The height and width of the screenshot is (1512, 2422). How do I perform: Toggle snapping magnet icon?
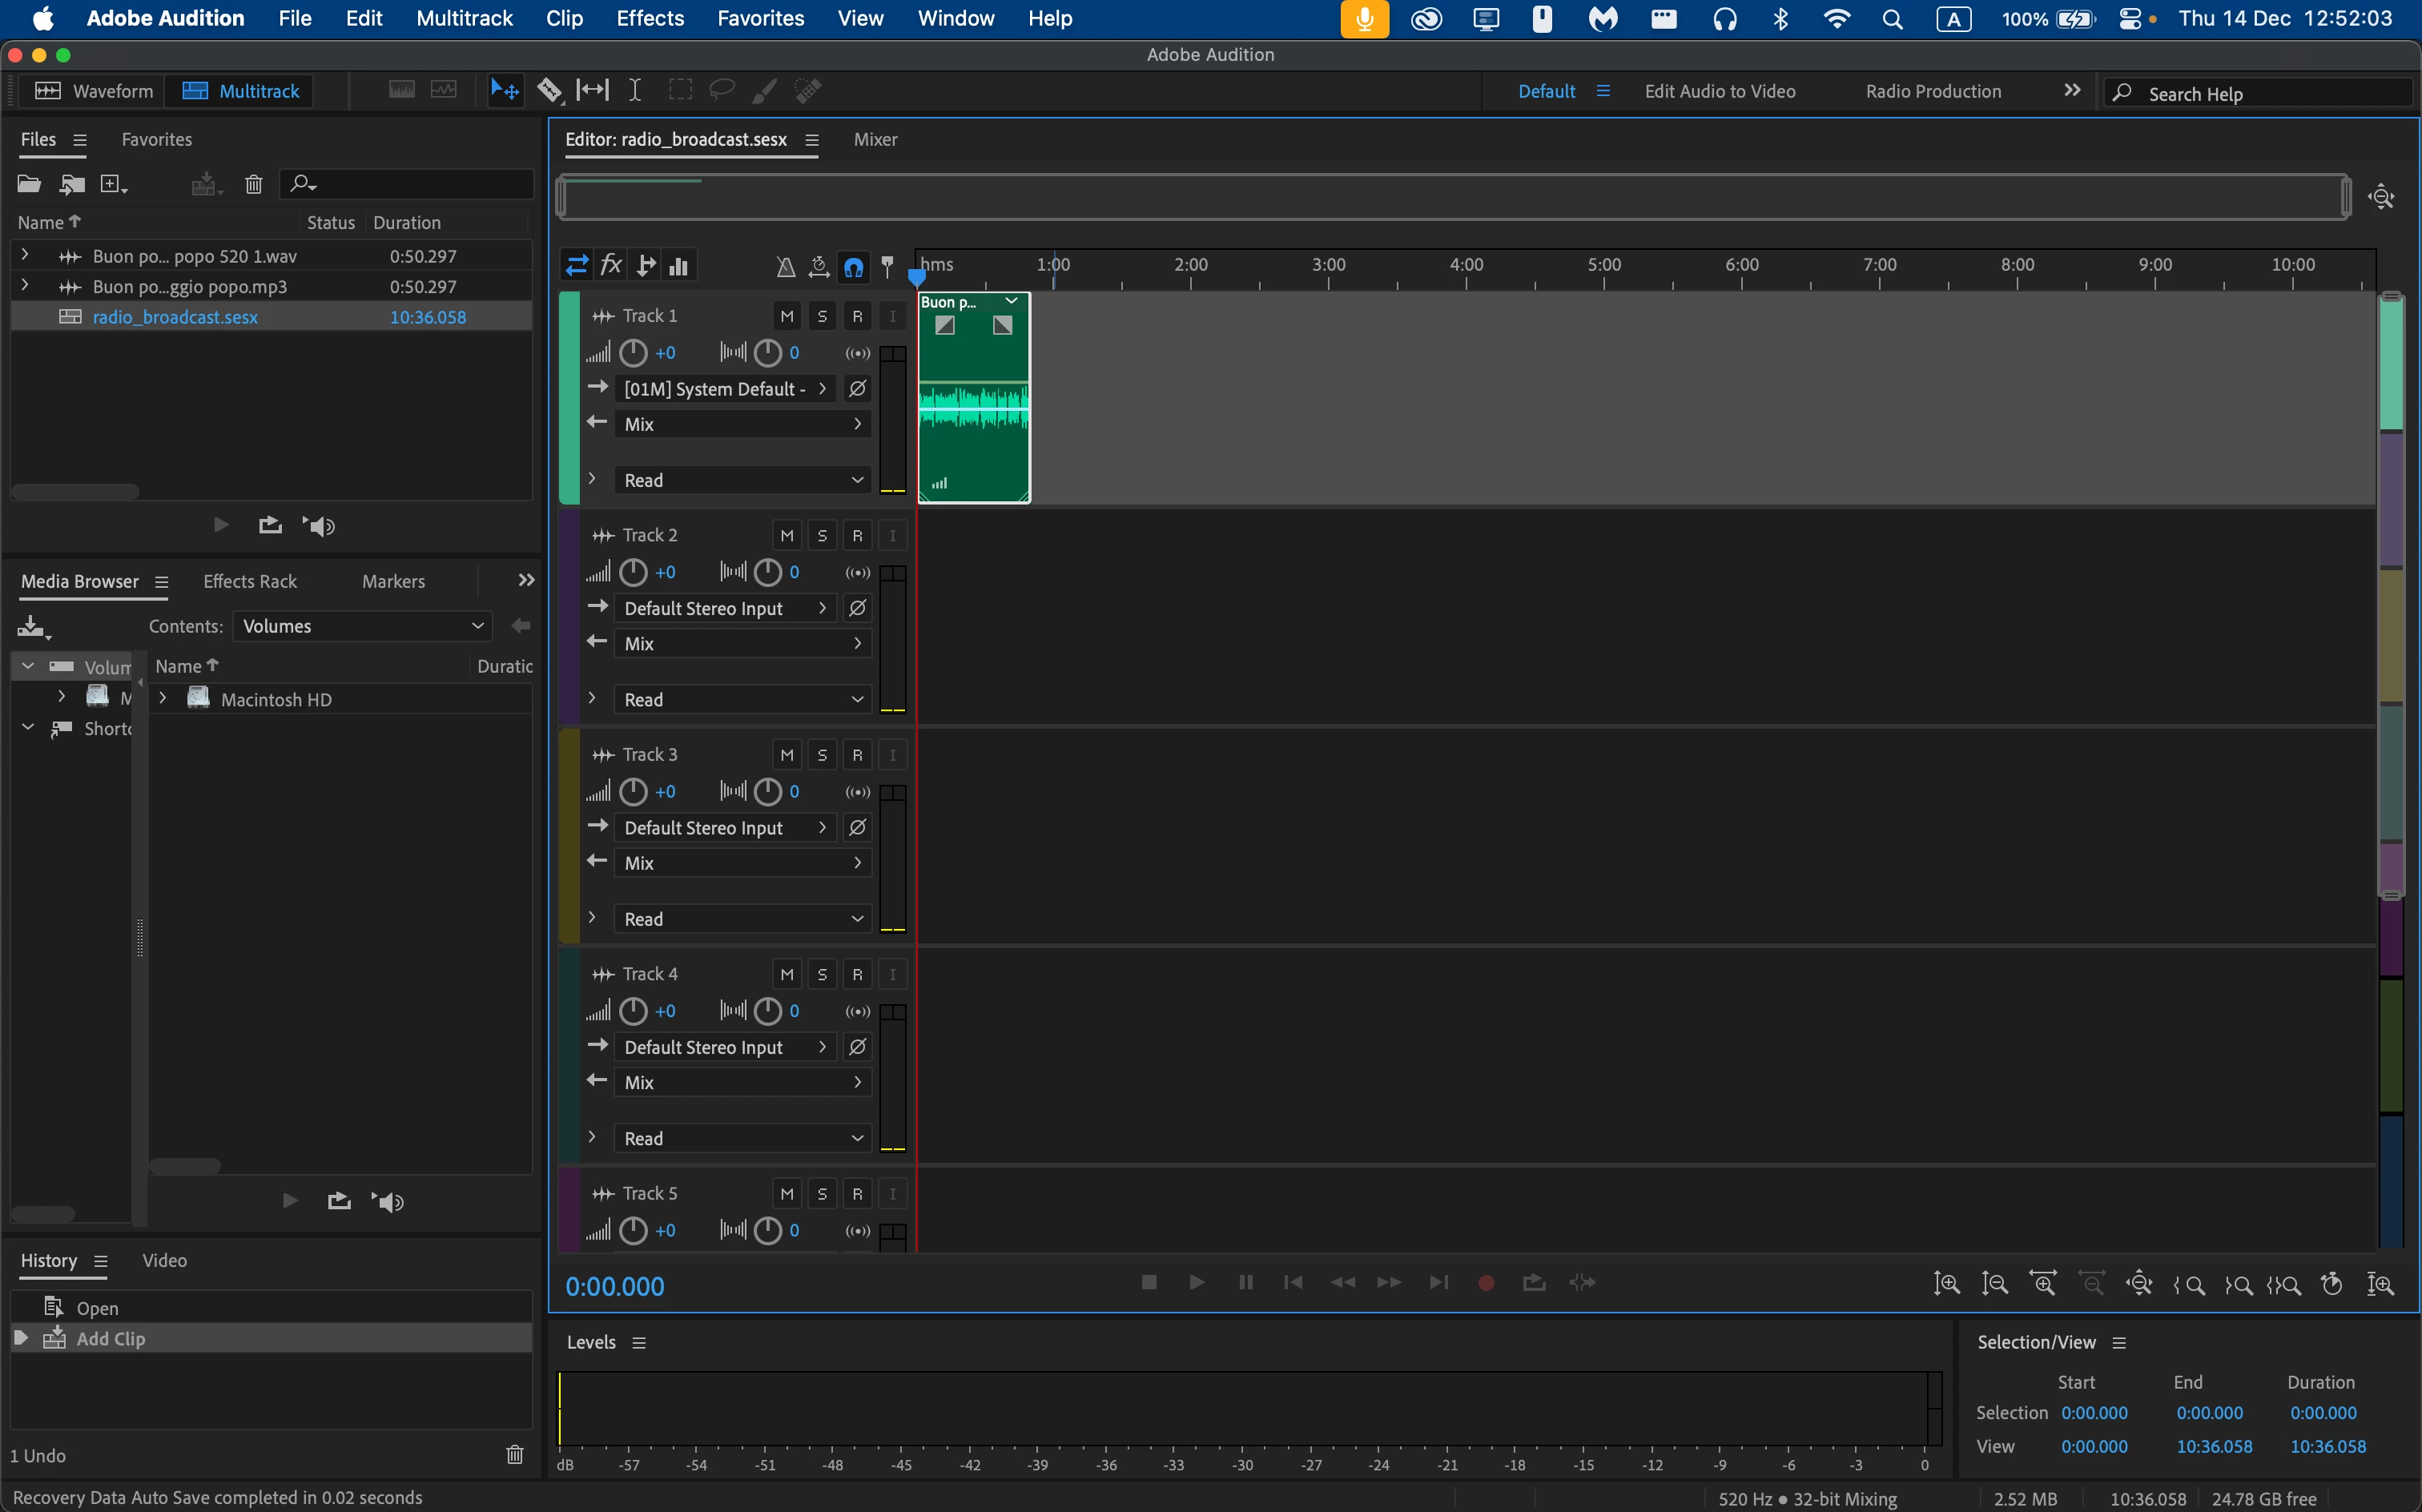pyautogui.click(x=853, y=266)
